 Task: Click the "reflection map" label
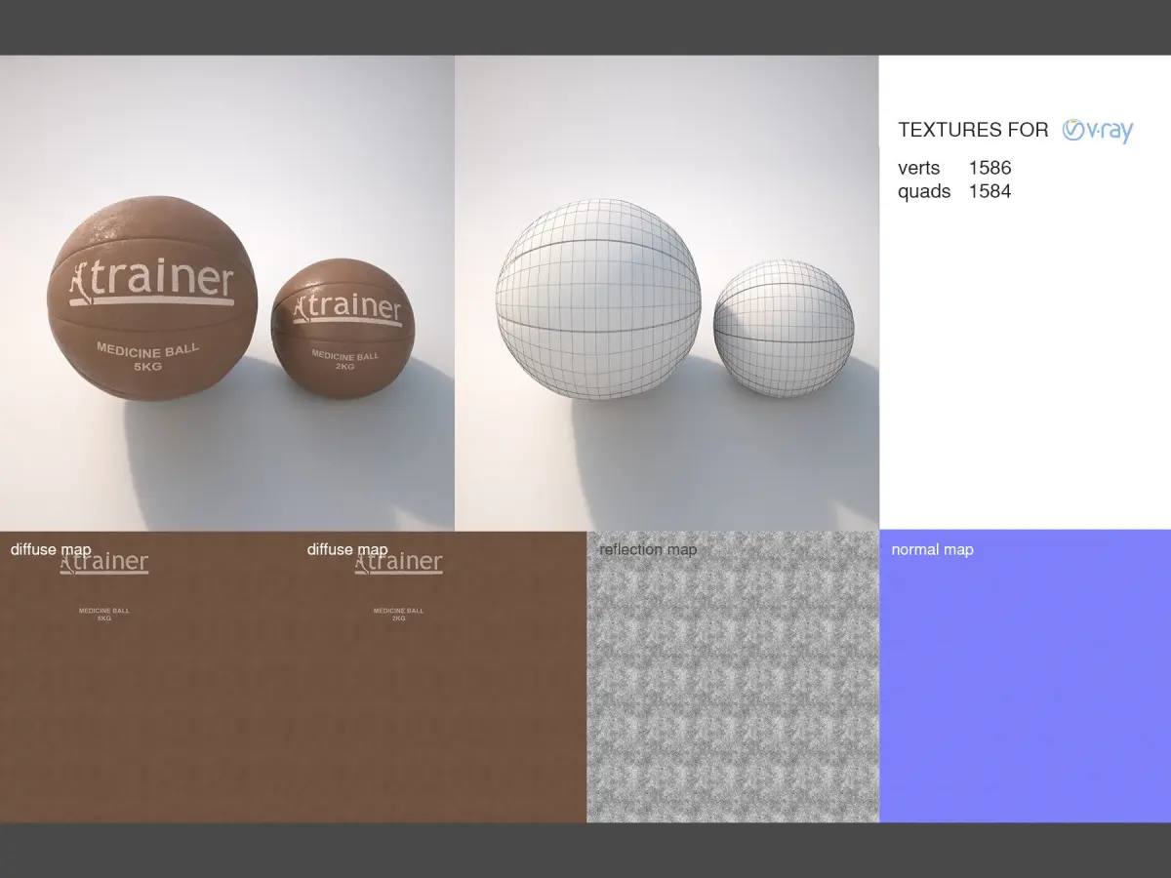(648, 549)
